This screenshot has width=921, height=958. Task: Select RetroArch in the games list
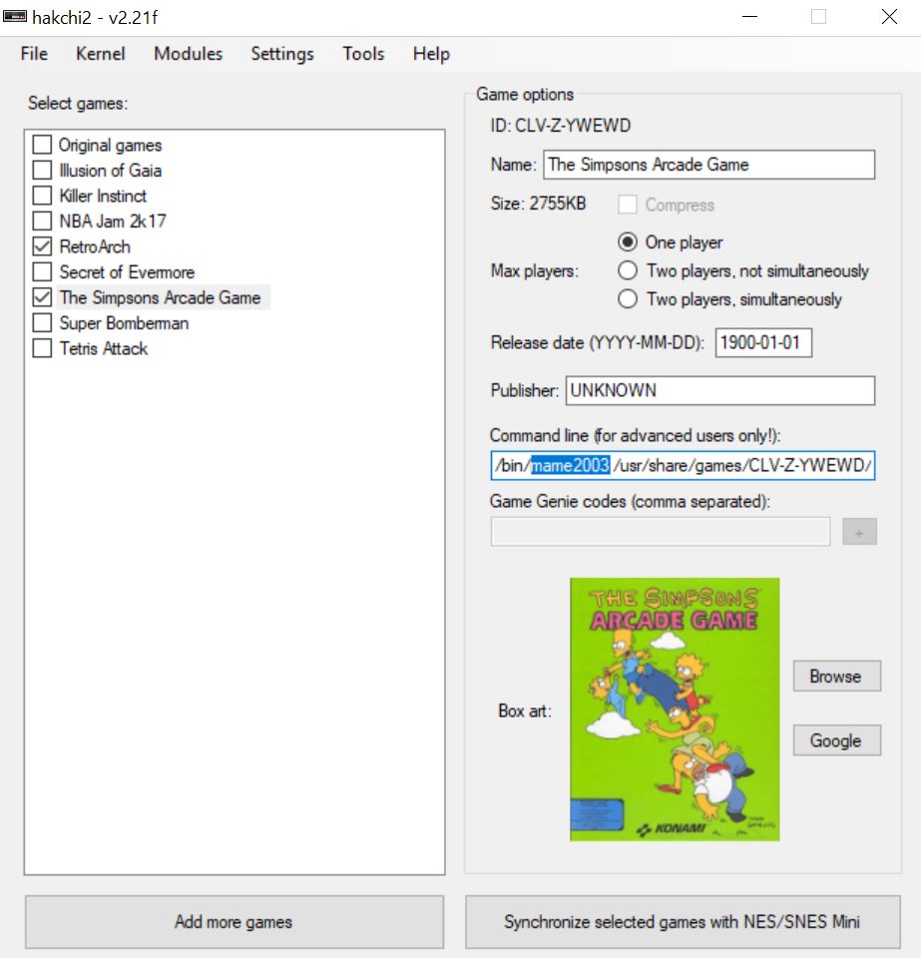coord(95,246)
